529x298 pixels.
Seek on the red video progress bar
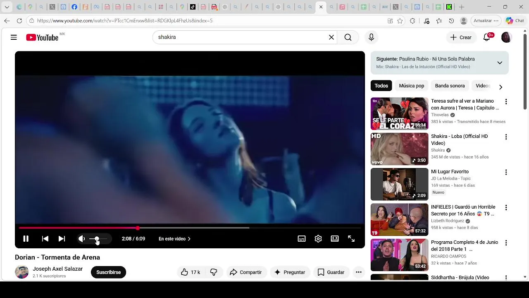pos(190,228)
